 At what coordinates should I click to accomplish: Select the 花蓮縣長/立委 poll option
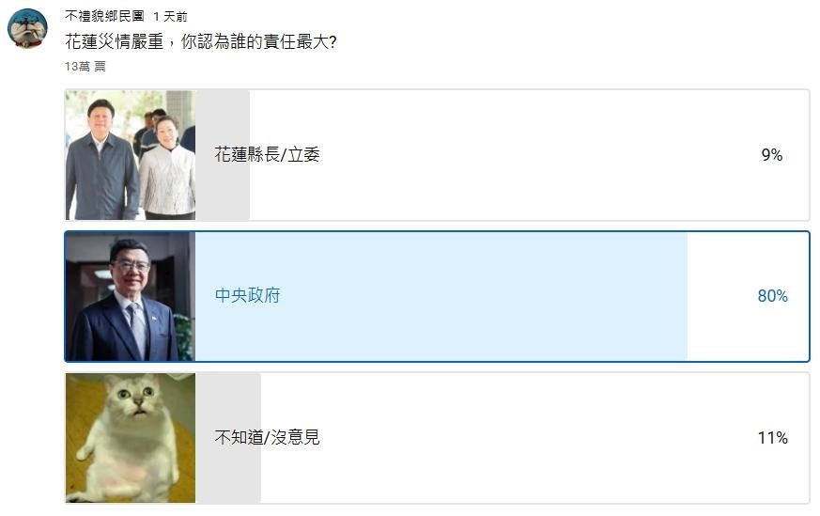tap(437, 155)
